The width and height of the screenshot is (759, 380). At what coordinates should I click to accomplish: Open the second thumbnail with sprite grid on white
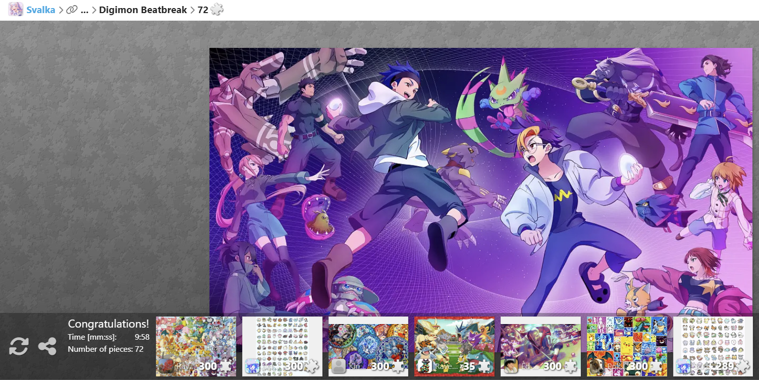[x=282, y=340]
